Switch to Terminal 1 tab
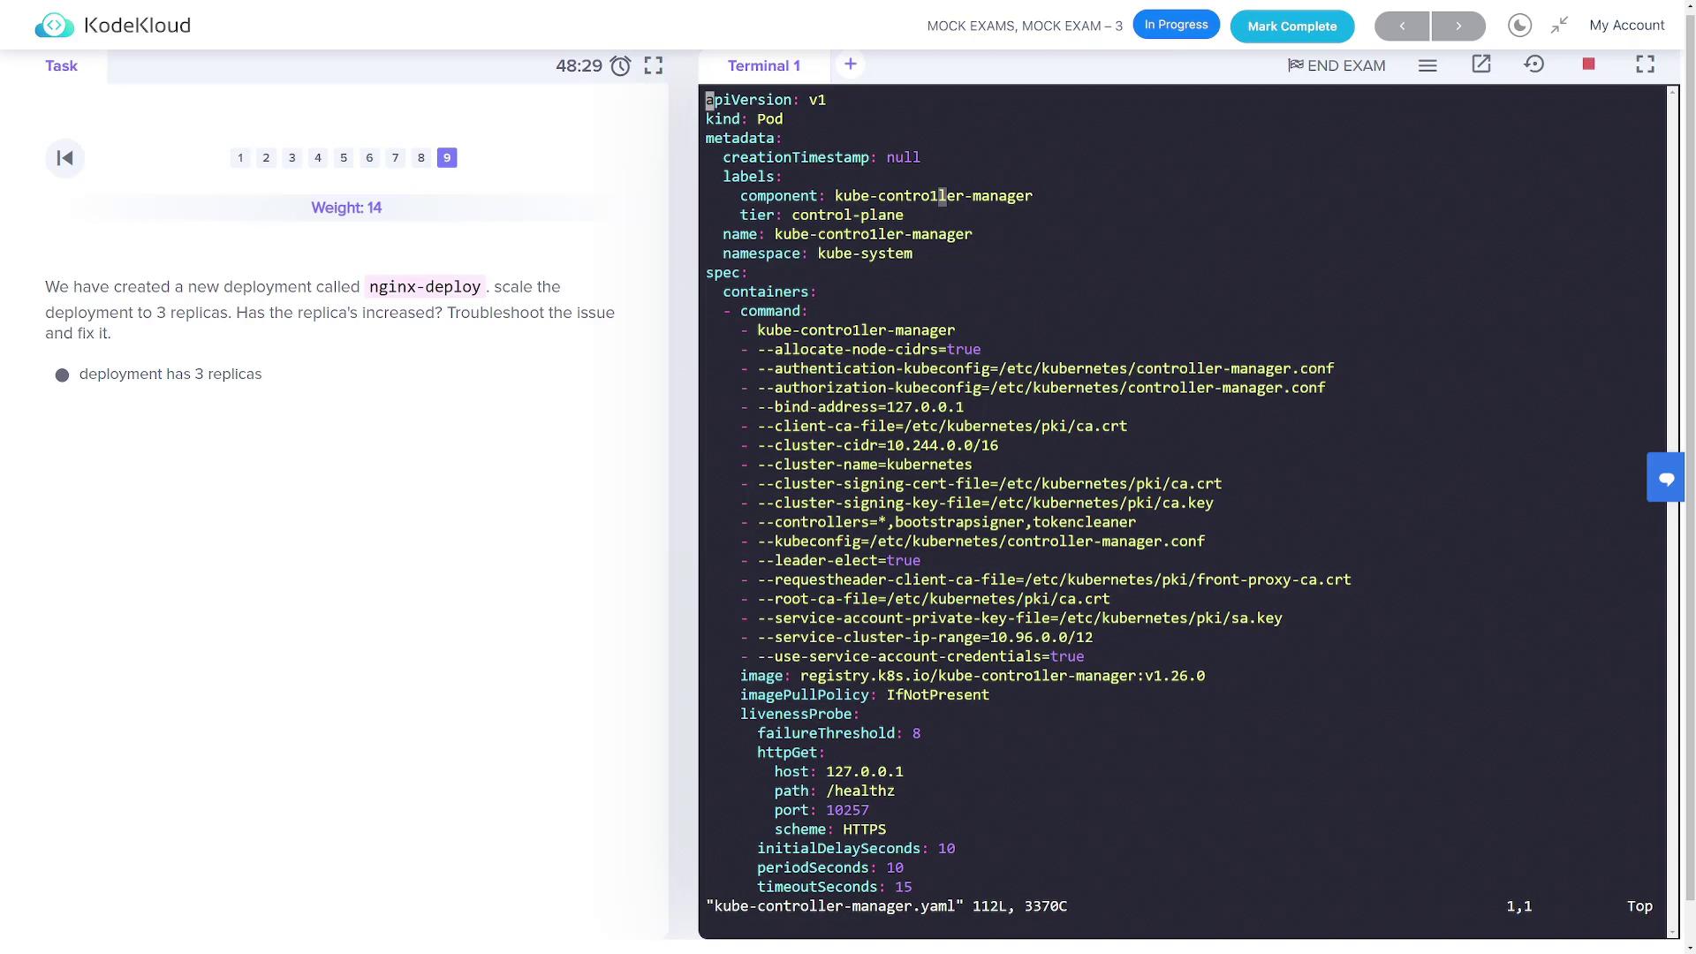Screen dimensions: 1696x954 point(763,66)
